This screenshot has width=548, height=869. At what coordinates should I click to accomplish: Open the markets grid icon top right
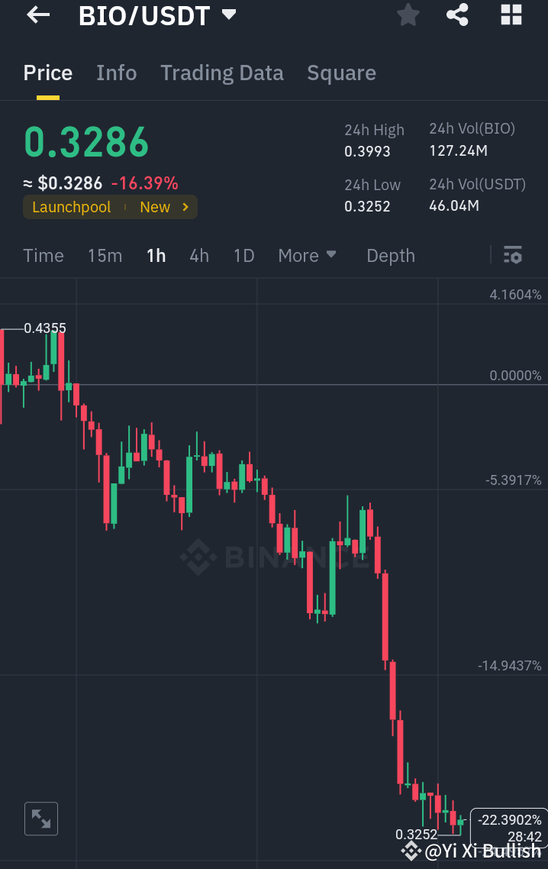511,15
